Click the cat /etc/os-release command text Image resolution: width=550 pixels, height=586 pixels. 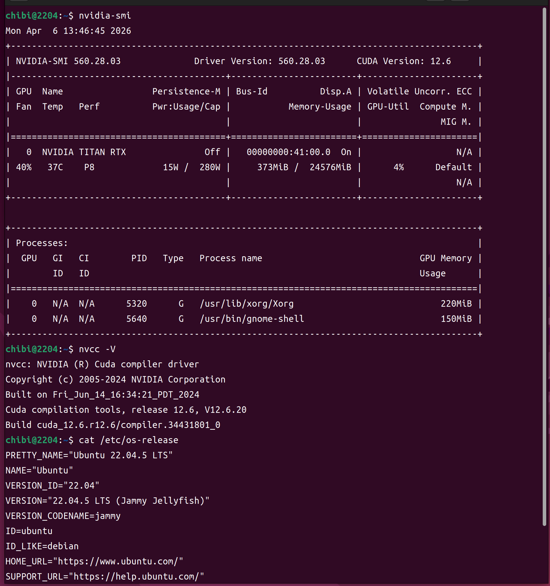[128, 440]
